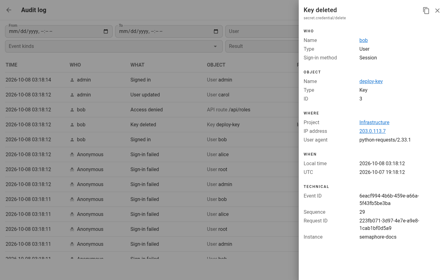Expand the Event kinds dropdown
Viewport: 448px width, 280px height.
[215, 46]
